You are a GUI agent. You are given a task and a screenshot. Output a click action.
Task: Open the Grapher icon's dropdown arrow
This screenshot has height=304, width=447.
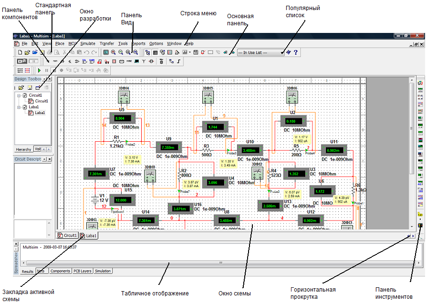(190, 52)
